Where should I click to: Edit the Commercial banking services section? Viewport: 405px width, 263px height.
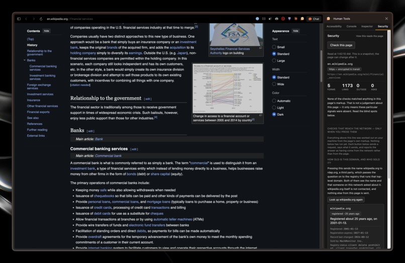[134, 149]
